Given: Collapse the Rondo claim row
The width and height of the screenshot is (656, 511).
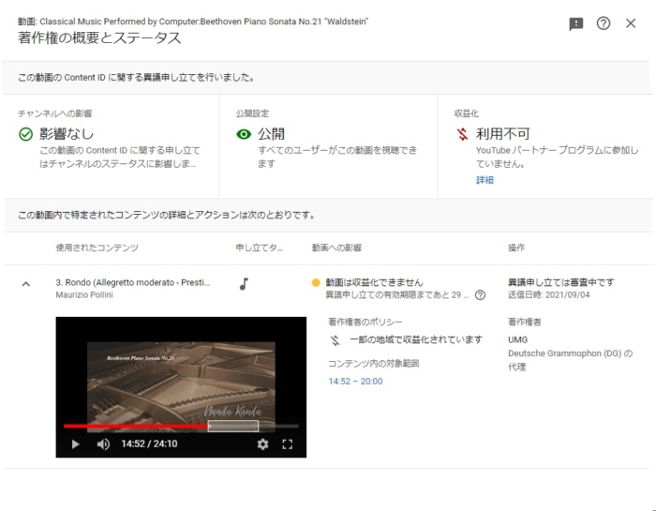Looking at the screenshot, I should click(25, 284).
